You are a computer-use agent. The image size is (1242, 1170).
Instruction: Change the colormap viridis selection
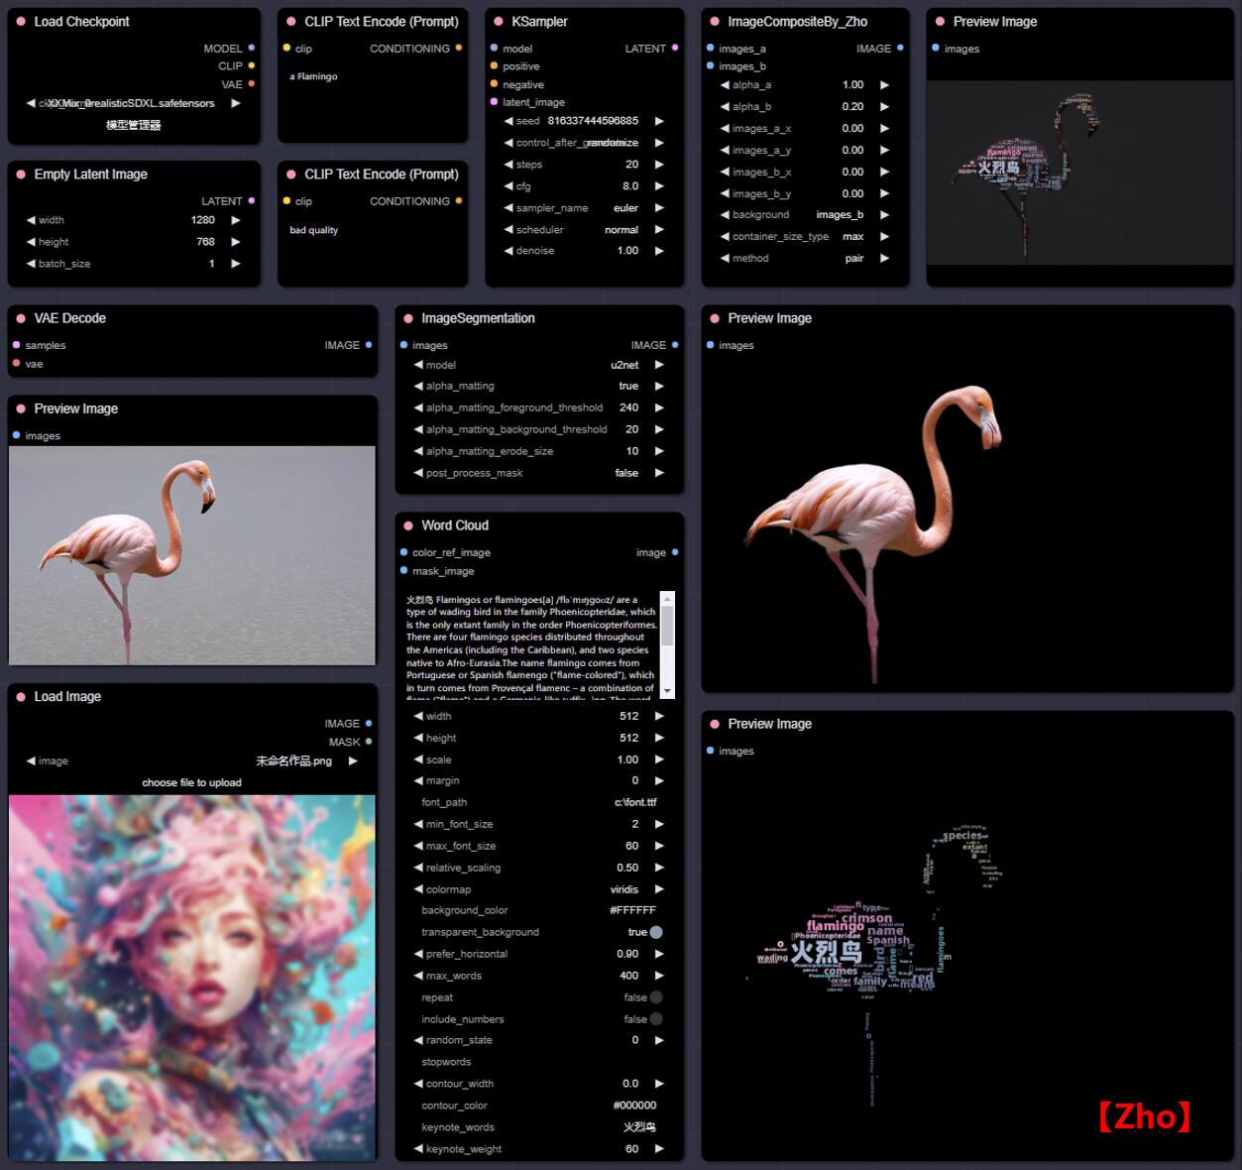point(539,889)
